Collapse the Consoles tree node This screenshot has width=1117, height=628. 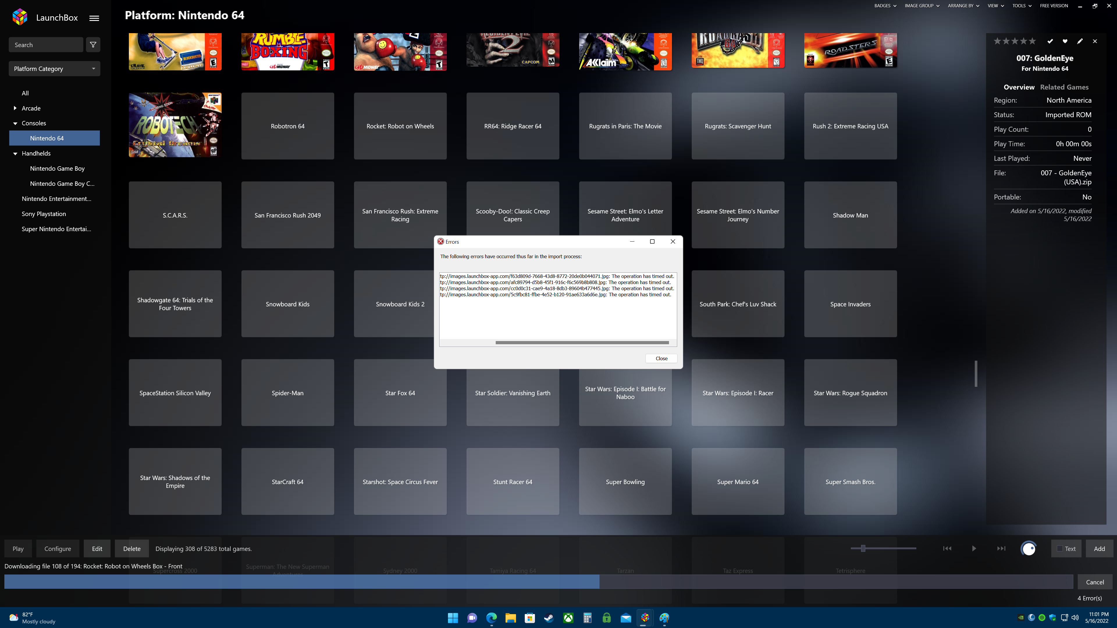coord(15,124)
